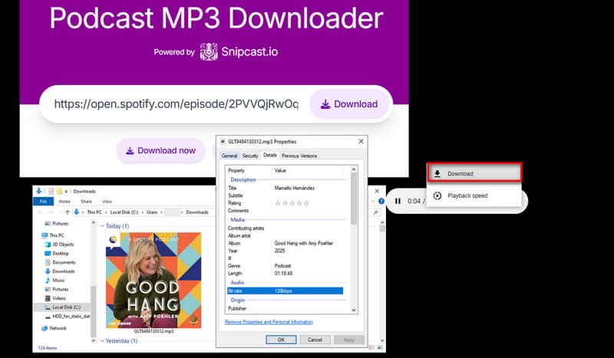Click the Properties details scrollbar thumb
Screen dimensions: 614x358
354,199
